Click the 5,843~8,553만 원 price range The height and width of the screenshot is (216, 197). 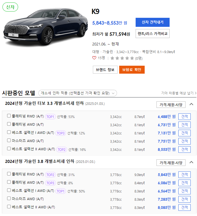coord(110,23)
